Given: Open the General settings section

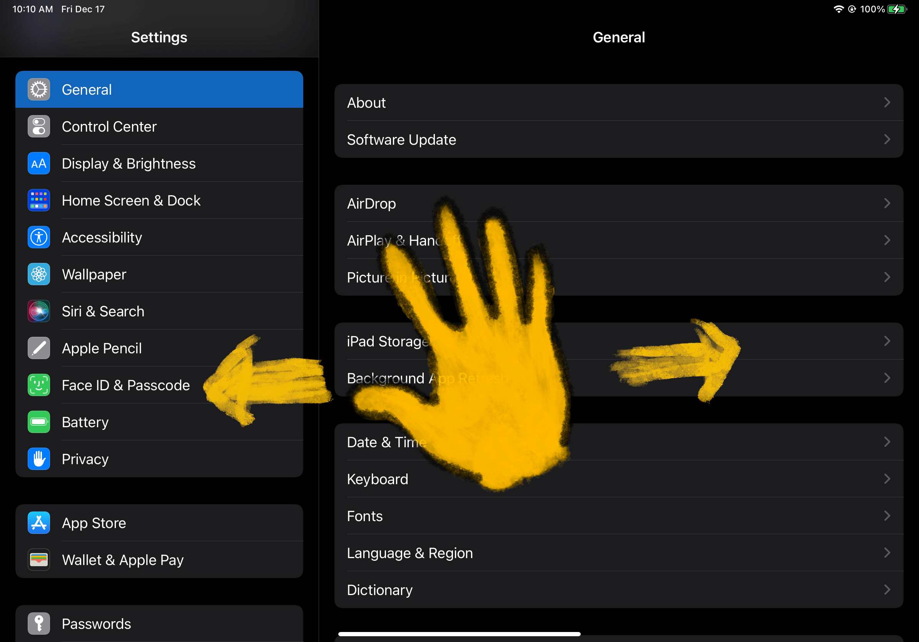Looking at the screenshot, I should coord(160,89).
